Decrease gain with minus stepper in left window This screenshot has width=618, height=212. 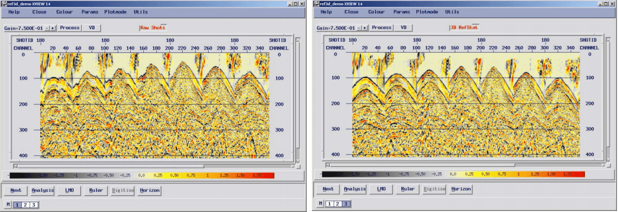(47, 28)
